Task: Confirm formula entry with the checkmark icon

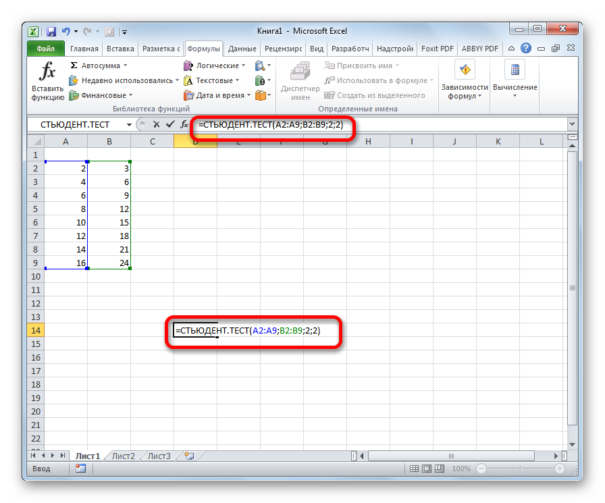Action: 170,124
